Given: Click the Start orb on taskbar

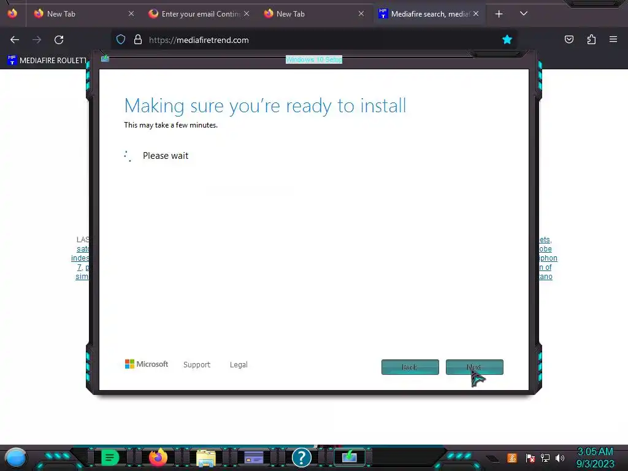Looking at the screenshot, I should point(16,458).
